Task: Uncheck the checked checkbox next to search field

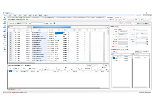Action: click(x=45, y=23)
